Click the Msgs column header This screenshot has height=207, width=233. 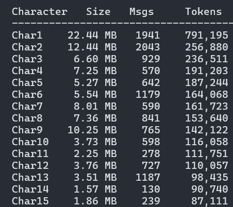(x=141, y=12)
